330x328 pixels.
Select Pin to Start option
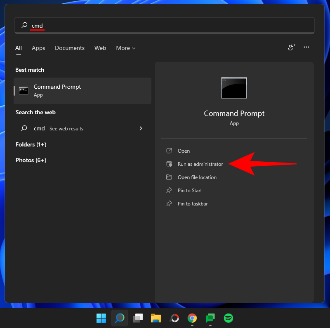(x=190, y=191)
